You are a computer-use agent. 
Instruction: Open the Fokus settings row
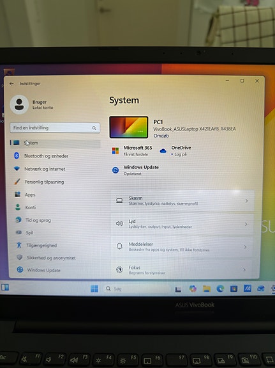[x=182, y=269]
